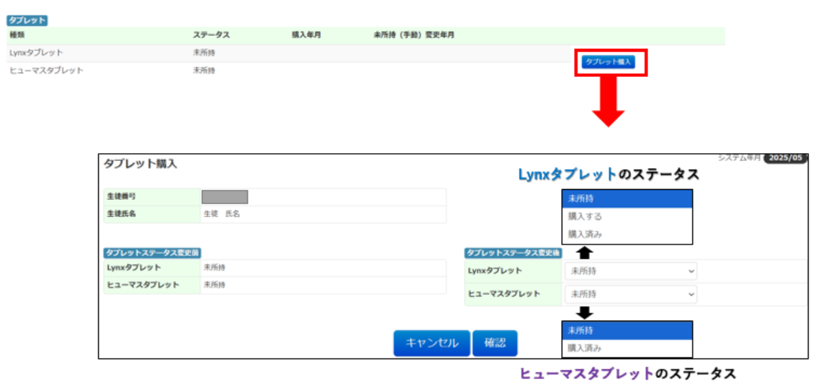
Task: Click the black downward arrow below ヒューマス dropdown
Action: [x=585, y=313]
